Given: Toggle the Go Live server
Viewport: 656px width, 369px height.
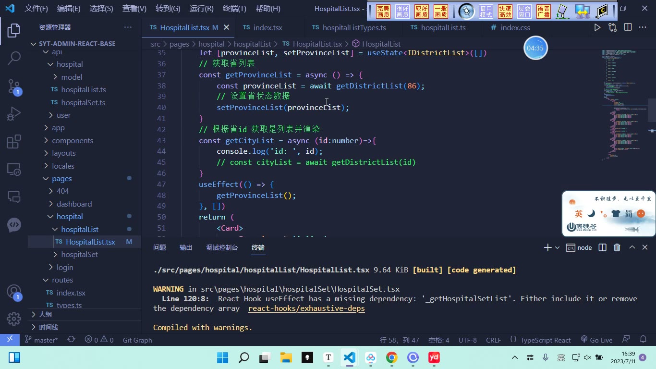Looking at the screenshot, I should pyautogui.click(x=596, y=340).
